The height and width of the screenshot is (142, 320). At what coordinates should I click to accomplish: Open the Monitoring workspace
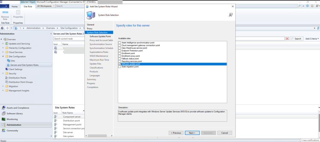[12, 119]
